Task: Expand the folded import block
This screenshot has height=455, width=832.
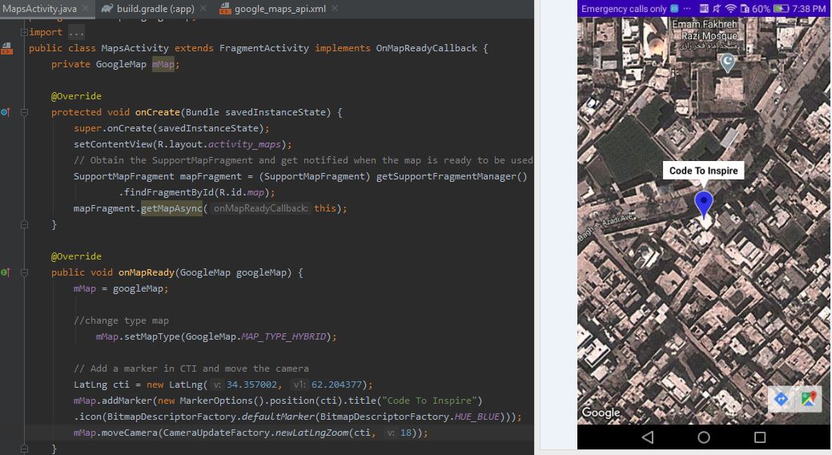Action: (24, 32)
